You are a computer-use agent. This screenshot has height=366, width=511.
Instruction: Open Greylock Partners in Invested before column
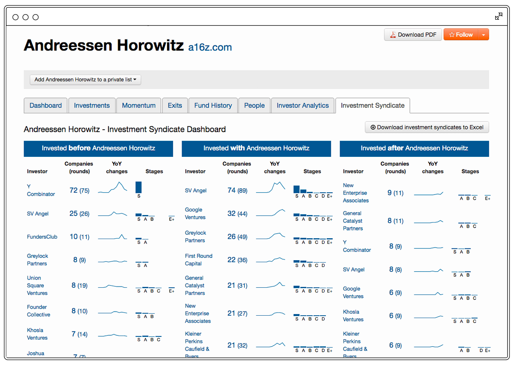pyautogui.click(x=37, y=260)
